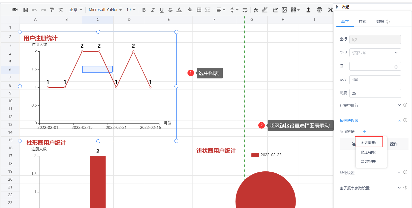The image size is (412, 208).
Task: Click the '操作' column header
Action: coord(394,144)
